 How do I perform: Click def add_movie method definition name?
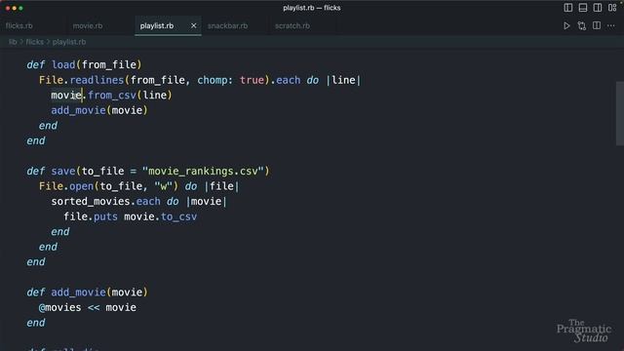click(78, 292)
